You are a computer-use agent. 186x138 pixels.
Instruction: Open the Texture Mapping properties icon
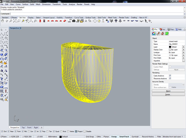(162, 33)
